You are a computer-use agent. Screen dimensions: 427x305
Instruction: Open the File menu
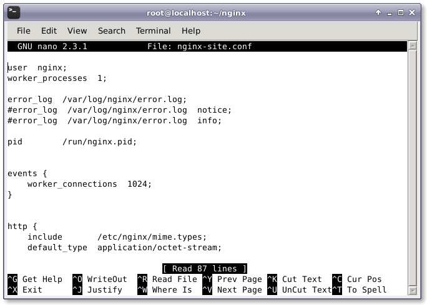pos(24,30)
